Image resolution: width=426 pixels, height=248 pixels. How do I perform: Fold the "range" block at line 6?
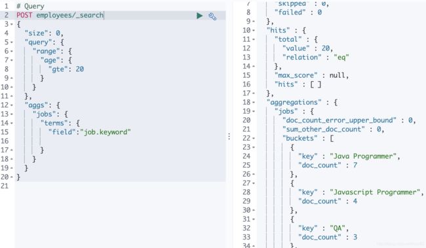click(12, 51)
